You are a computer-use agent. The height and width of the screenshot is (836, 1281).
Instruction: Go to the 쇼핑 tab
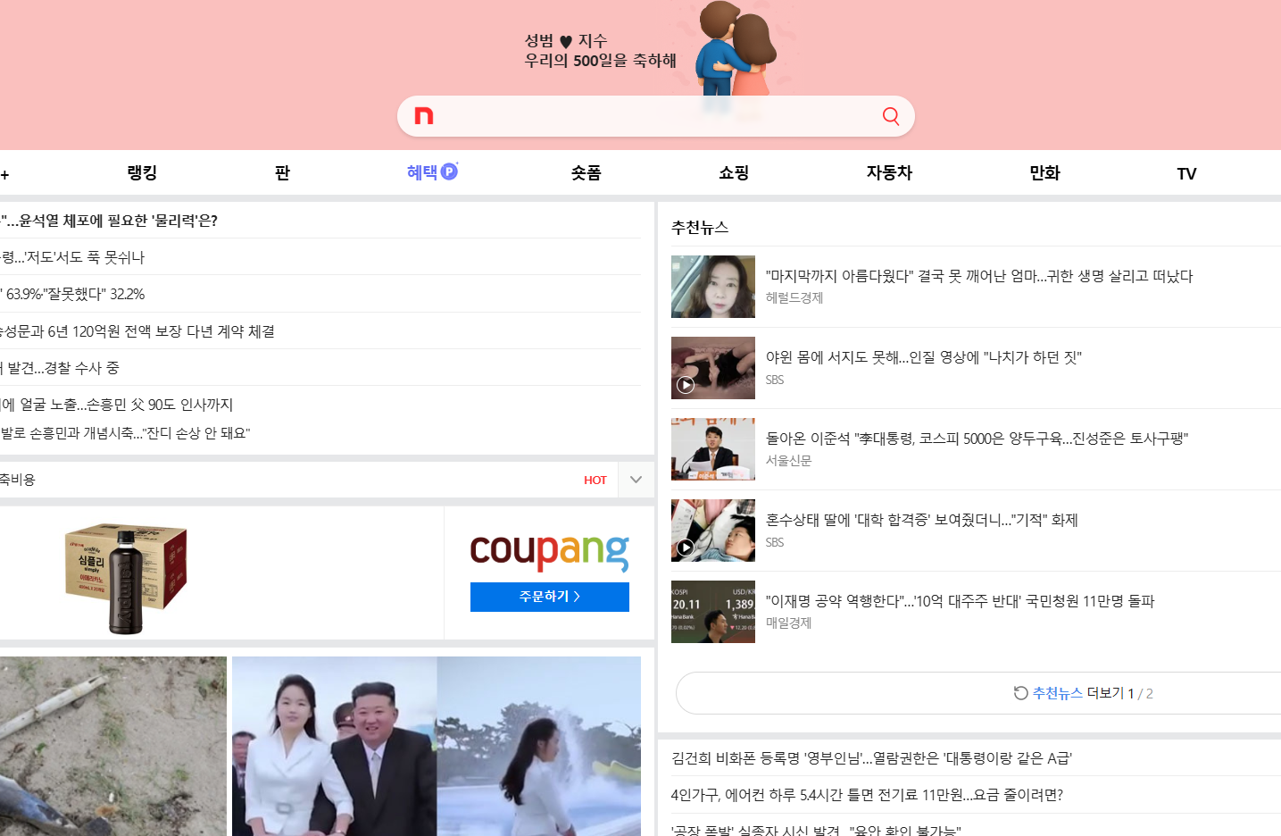pyautogui.click(x=734, y=173)
